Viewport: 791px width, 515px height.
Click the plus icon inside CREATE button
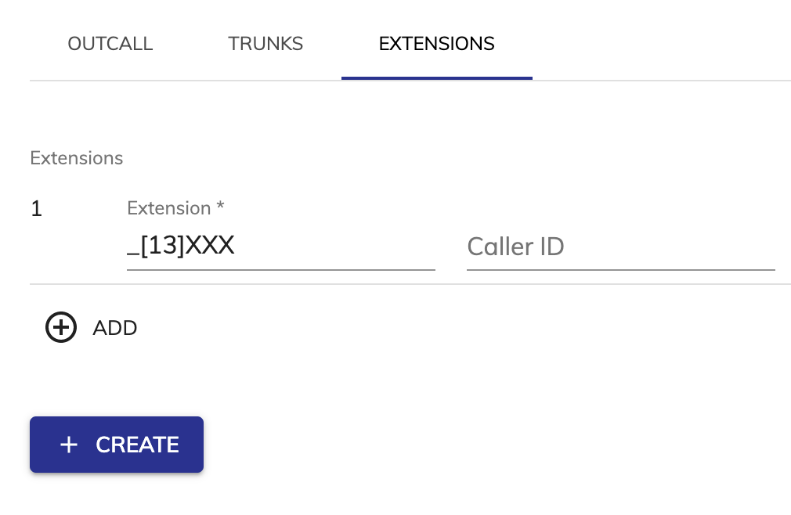click(x=69, y=445)
